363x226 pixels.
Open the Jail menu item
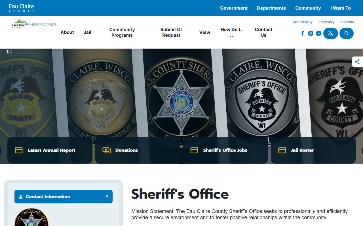click(87, 32)
